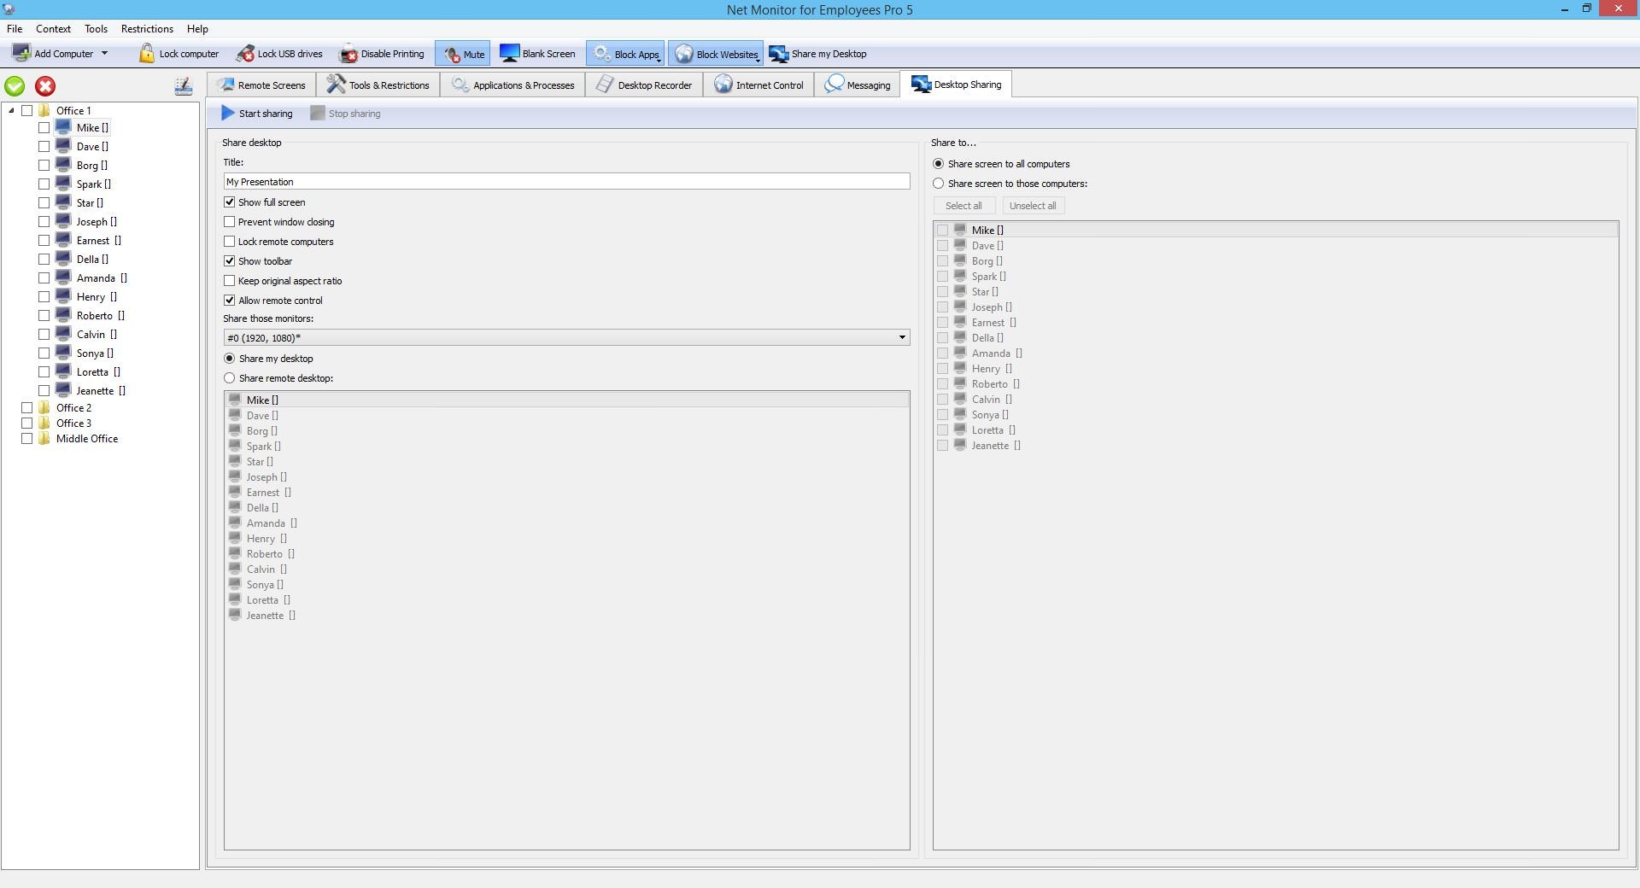Uncheck Show full screen
1640x888 pixels.
click(x=229, y=202)
